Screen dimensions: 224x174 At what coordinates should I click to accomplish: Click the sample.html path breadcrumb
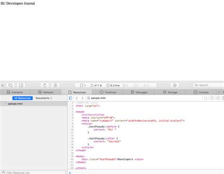[x=96, y=98]
